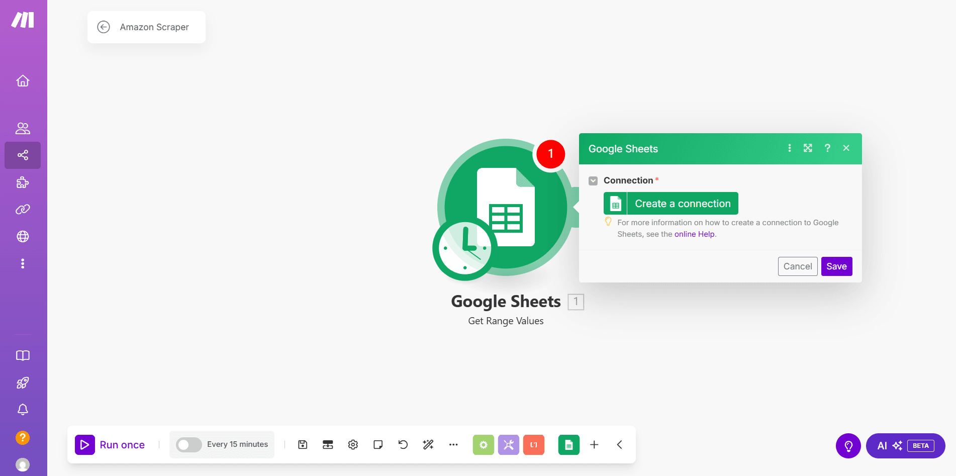Open Every 15 minutes schedule setting
The width and height of the screenshot is (956, 476).
237,444
